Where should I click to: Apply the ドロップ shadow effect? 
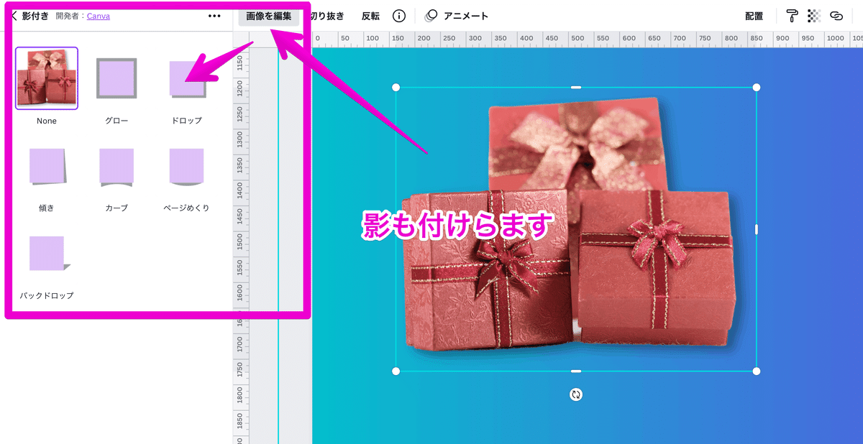click(187, 78)
